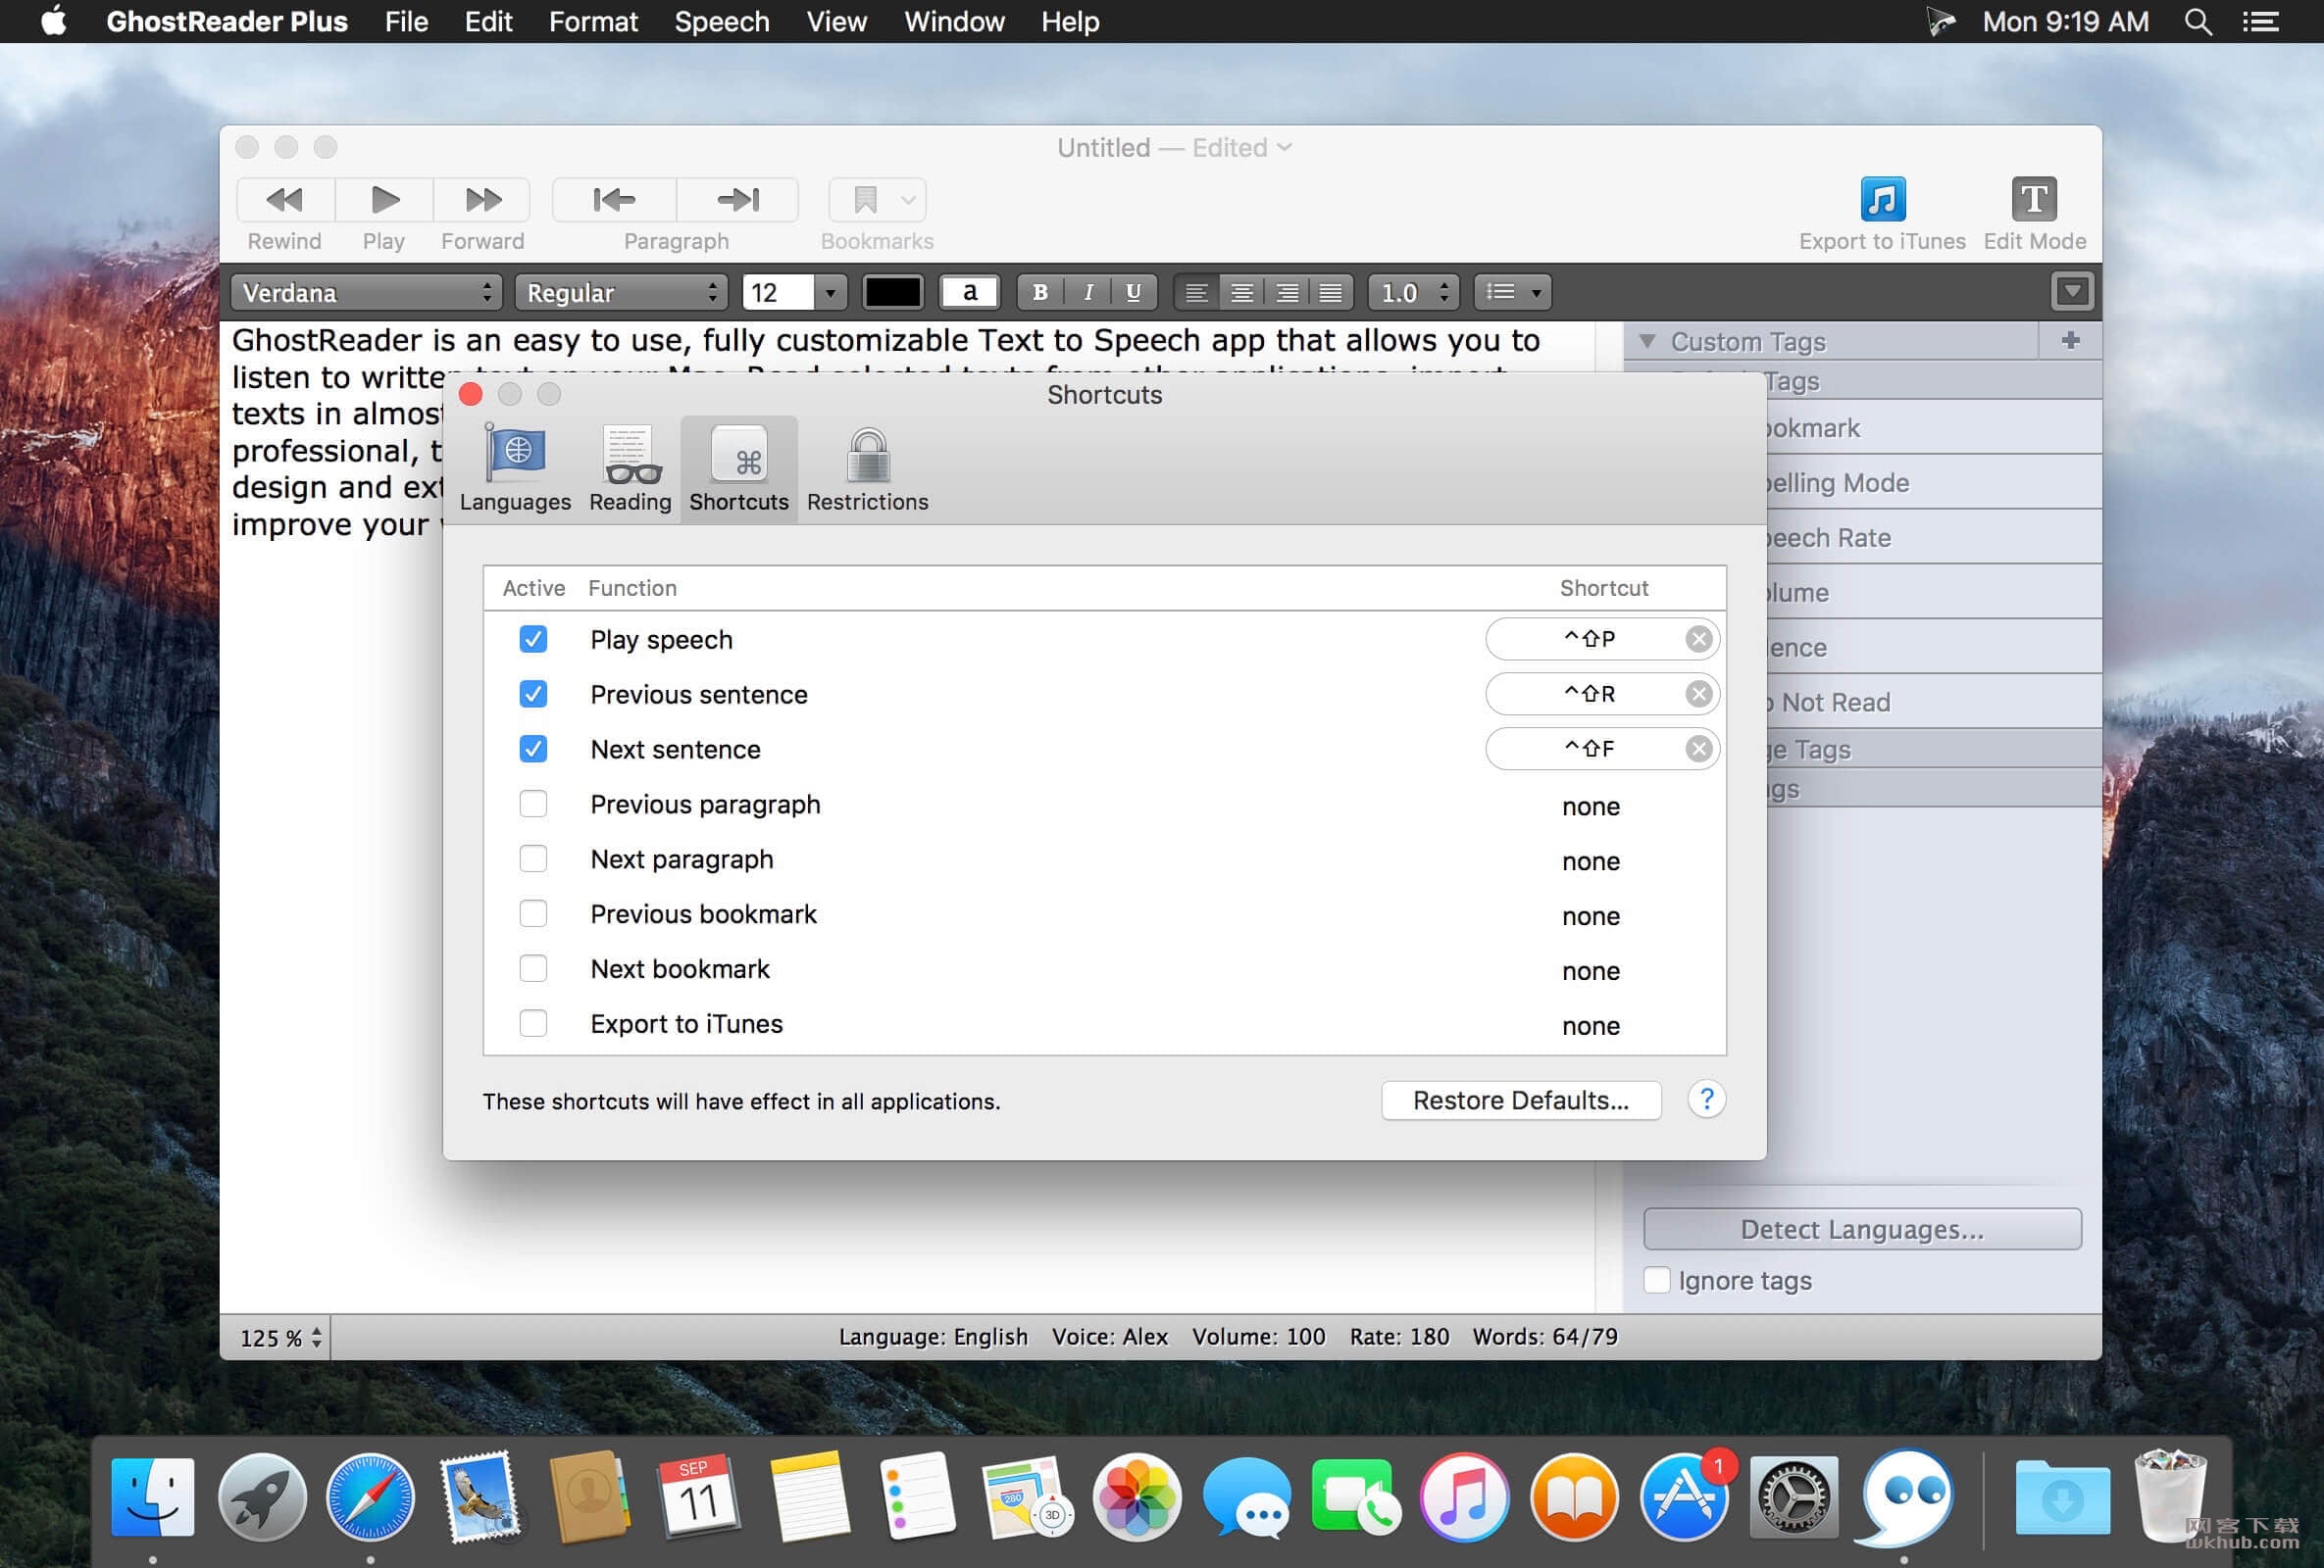Open System Preferences from the dock
The image size is (2324, 1568).
pos(1793,1496)
